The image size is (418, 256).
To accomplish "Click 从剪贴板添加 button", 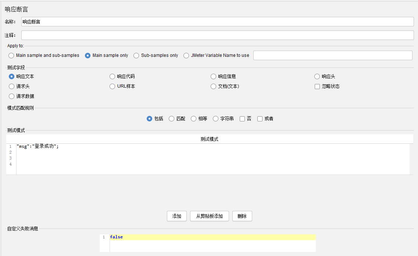I will click(x=210, y=216).
